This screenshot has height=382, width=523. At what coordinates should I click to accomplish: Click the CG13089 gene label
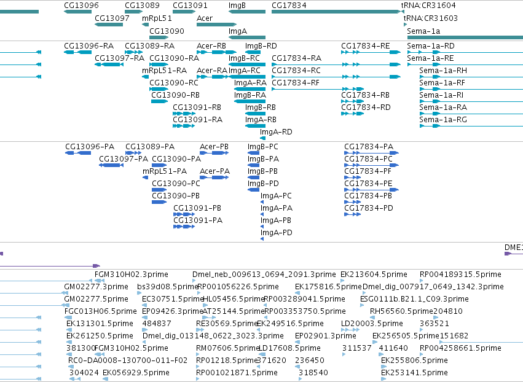(142, 6)
